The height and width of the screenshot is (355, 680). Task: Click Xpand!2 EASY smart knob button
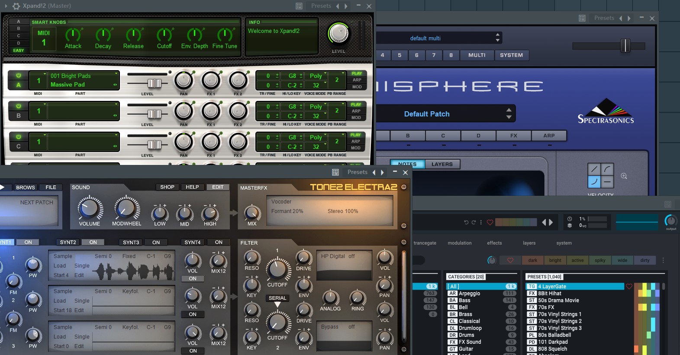pos(19,50)
